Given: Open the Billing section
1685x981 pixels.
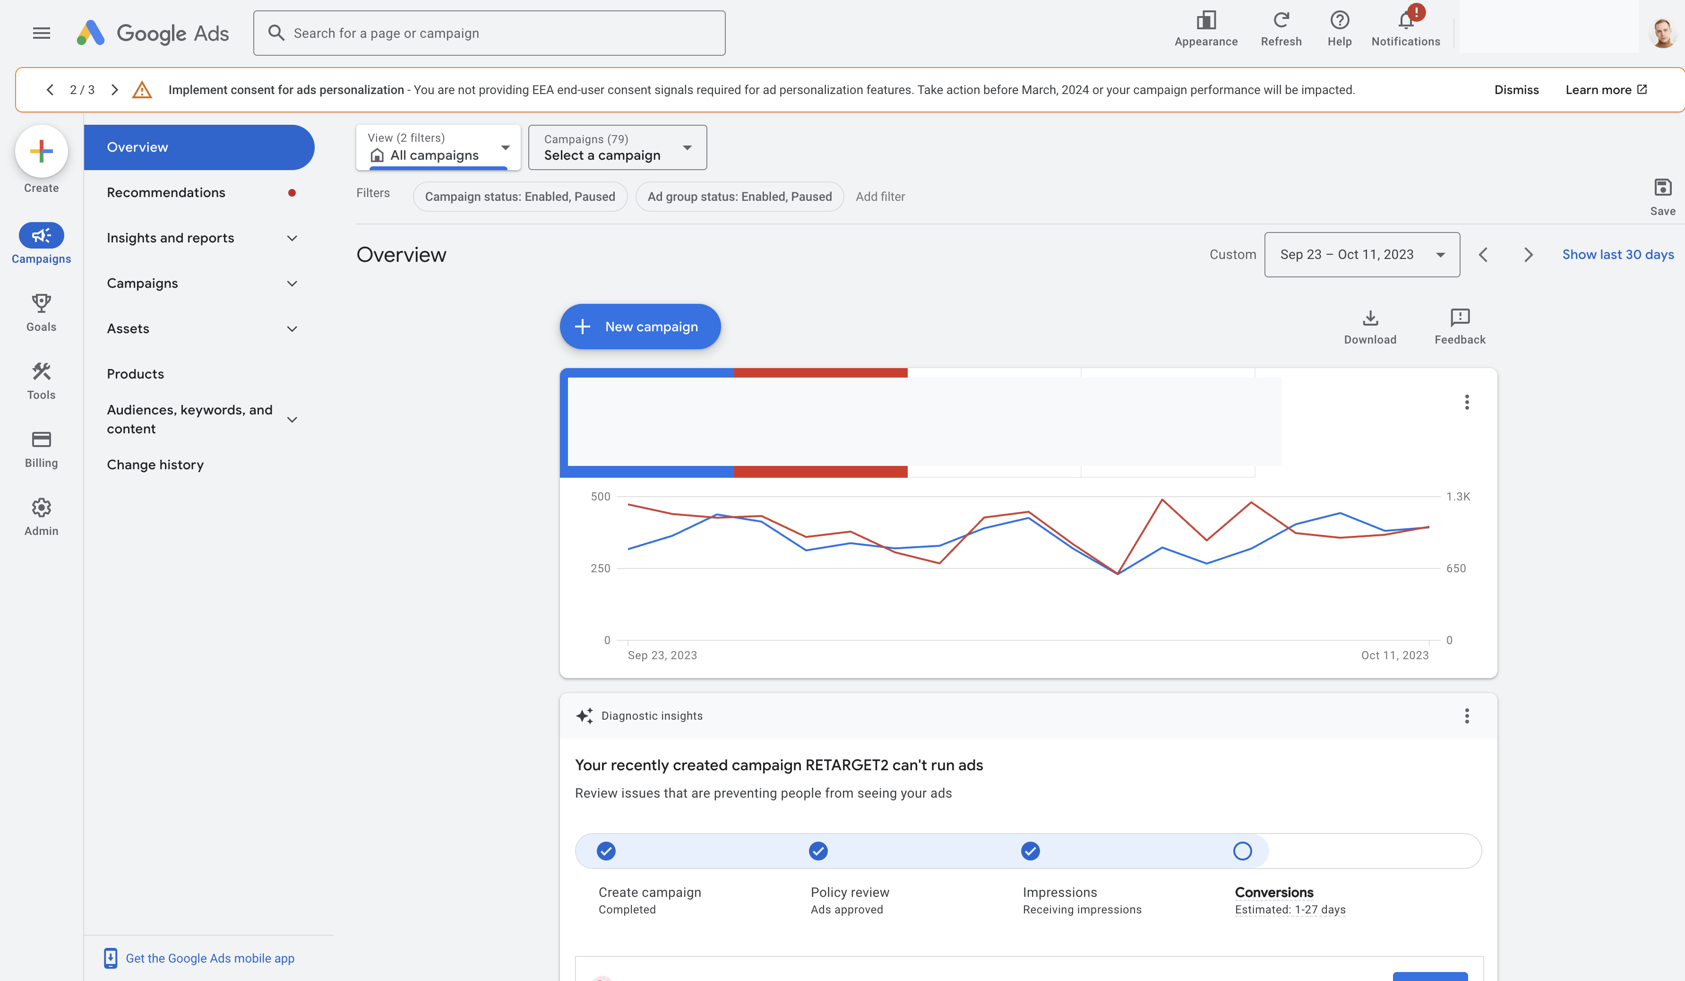Looking at the screenshot, I should 41,447.
